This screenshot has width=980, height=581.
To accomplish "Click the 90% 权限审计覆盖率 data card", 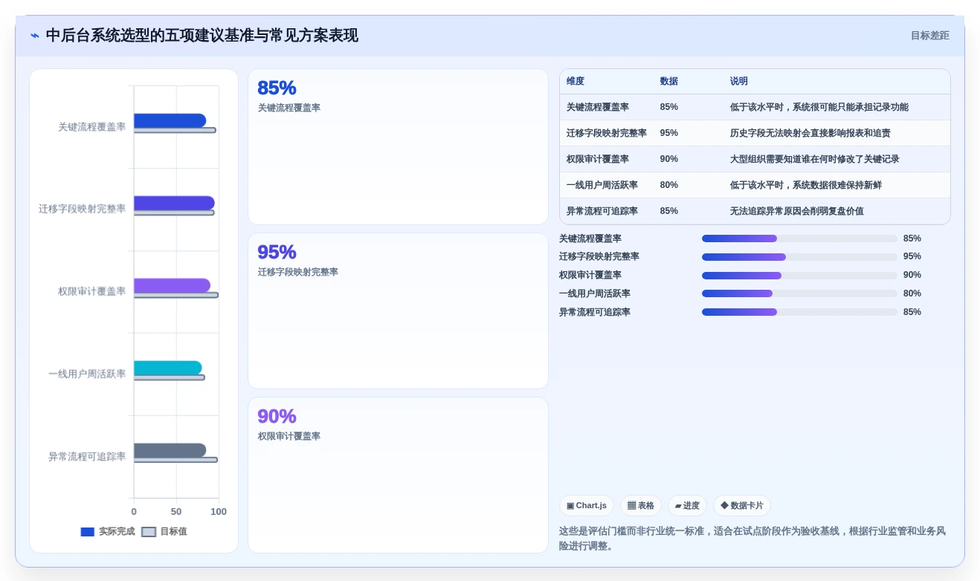I will [x=398, y=475].
